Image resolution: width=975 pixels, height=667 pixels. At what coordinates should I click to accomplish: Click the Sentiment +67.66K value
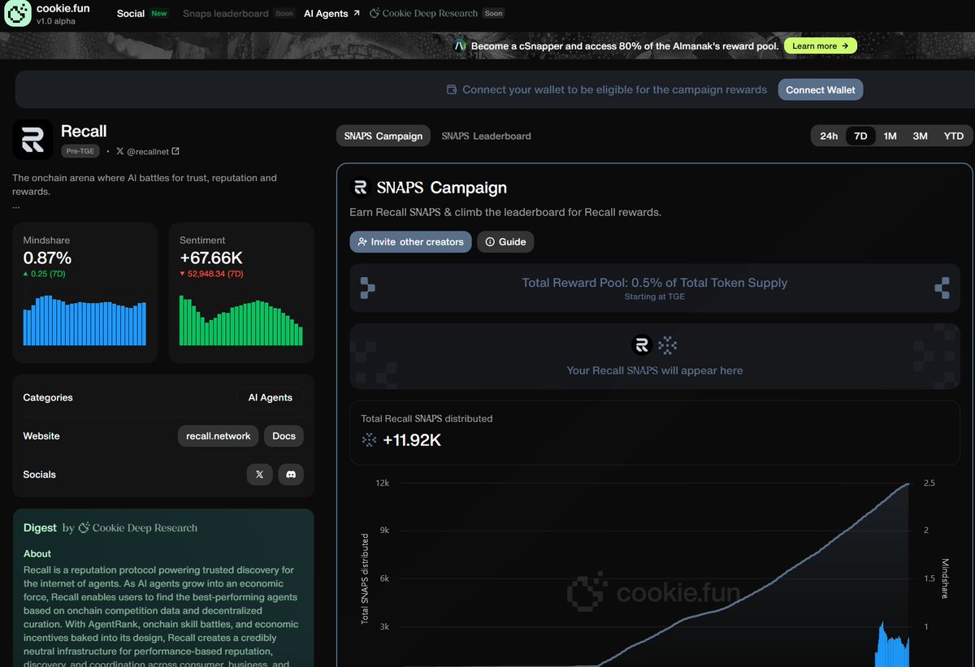[x=211, y=258]
